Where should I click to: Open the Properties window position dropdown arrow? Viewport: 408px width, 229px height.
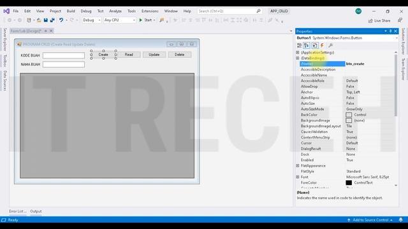coord(385,31)
